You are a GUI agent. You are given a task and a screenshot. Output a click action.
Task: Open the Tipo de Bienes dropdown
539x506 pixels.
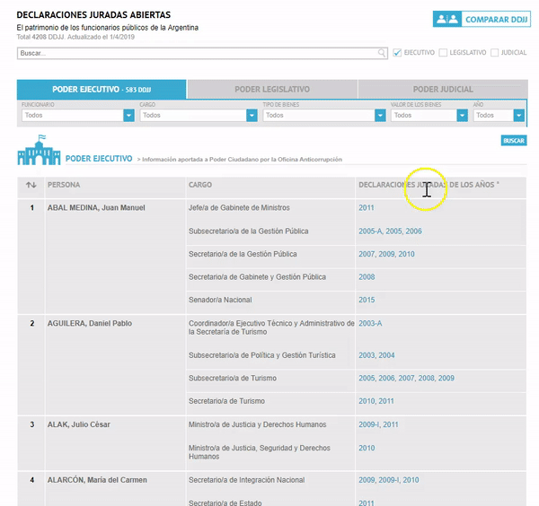(324, 116)
